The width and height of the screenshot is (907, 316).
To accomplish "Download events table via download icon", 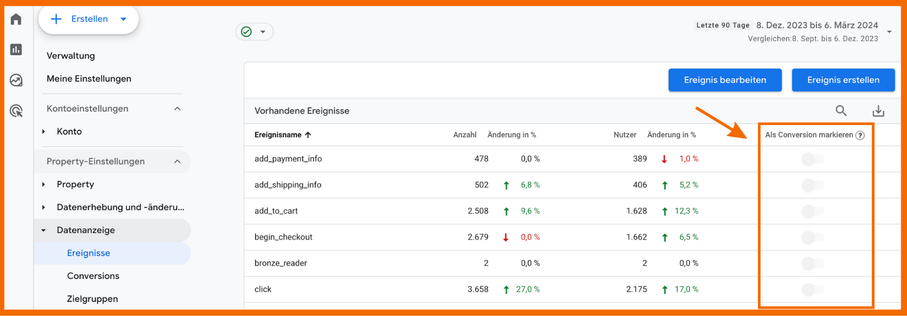I will pos(878,111).
